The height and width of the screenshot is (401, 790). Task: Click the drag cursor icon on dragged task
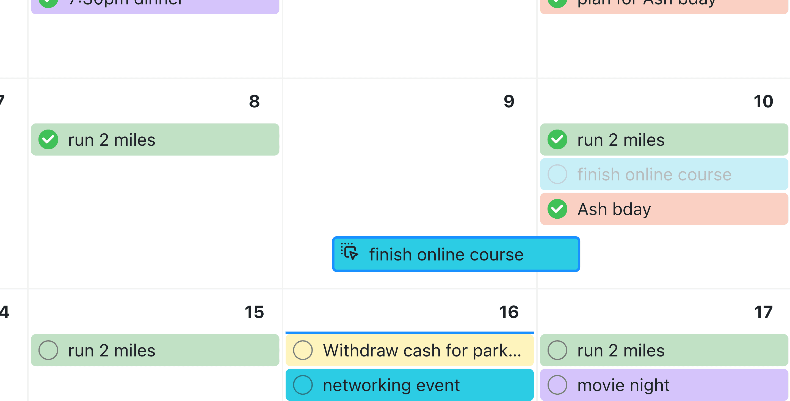349,252
